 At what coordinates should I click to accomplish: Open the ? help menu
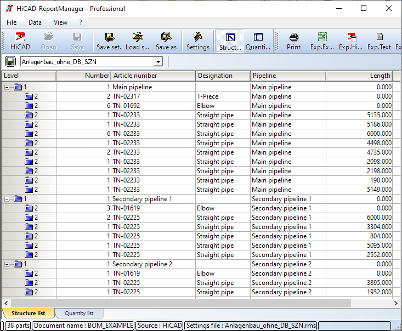[81, 22]
